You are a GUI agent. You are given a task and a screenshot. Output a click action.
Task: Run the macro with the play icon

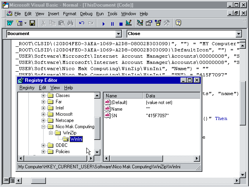tap(103, 24)
